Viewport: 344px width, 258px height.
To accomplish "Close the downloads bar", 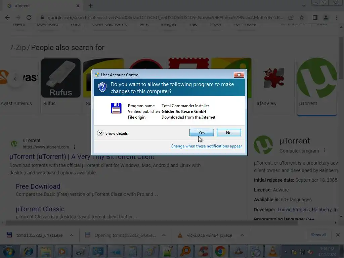I will point(338,235).
